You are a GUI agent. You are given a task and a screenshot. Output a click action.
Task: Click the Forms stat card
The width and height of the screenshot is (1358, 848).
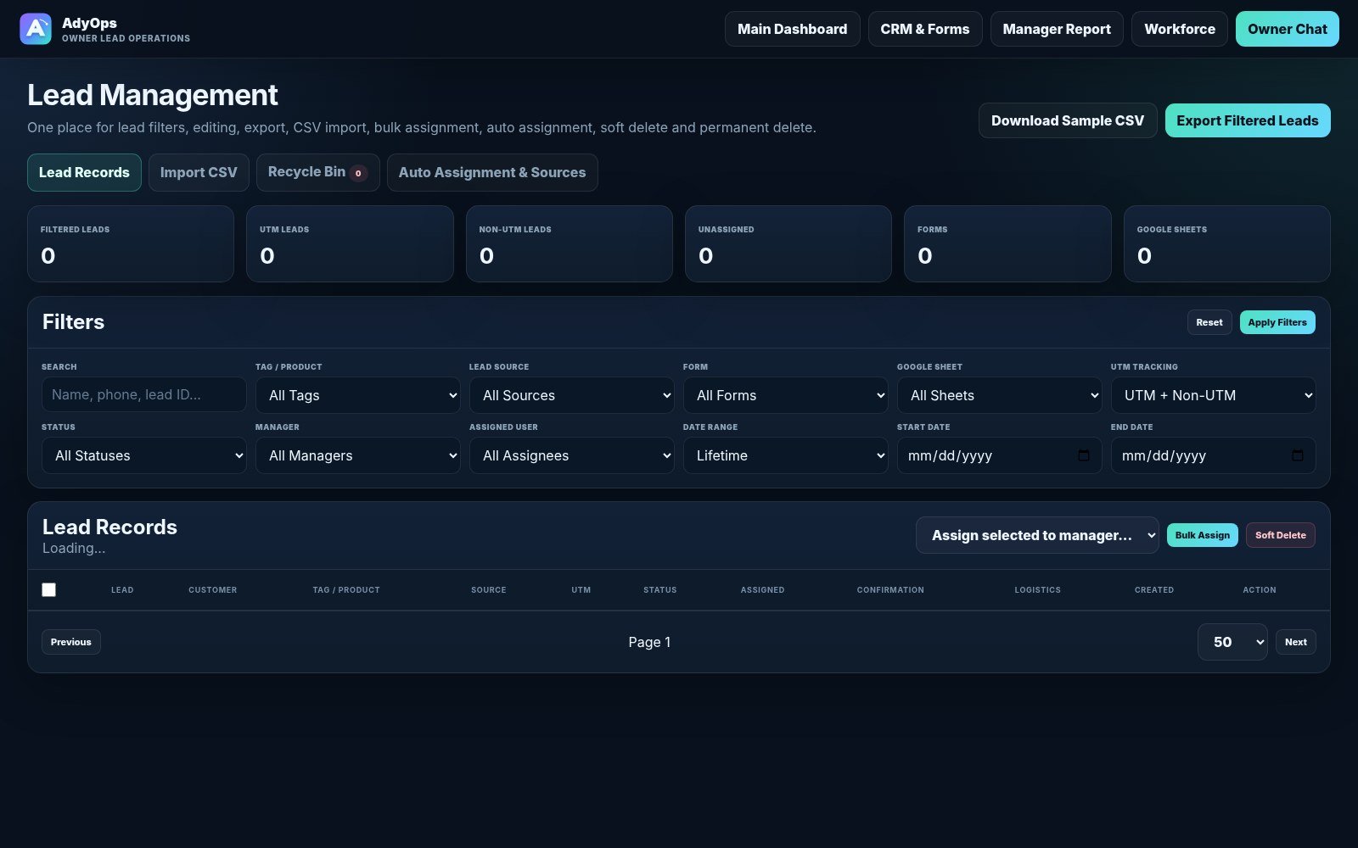pos(1007,243)
